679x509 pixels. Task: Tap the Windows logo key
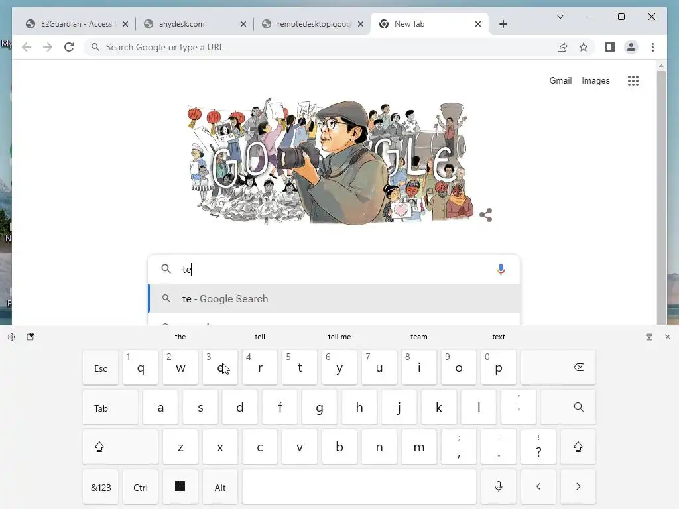click(180, 486)
